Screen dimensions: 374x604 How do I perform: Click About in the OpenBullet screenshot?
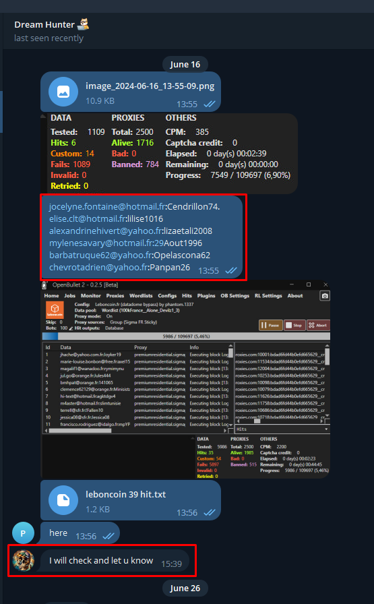pyautogui.click(x=295, y=296)
